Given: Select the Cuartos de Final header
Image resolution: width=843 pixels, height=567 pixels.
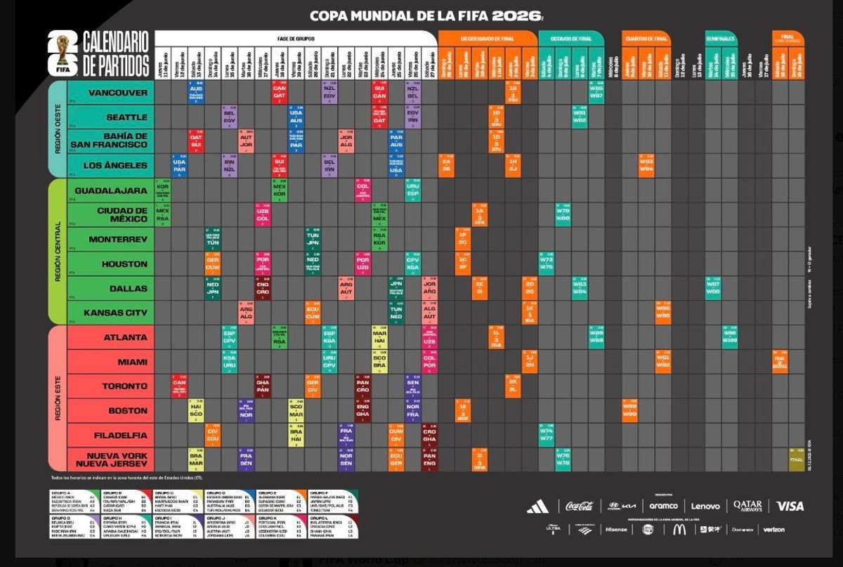Looking at the screenshot, I should (646, 39).
